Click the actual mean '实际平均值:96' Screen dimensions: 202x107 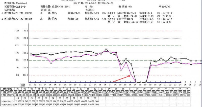click(125, 19)
